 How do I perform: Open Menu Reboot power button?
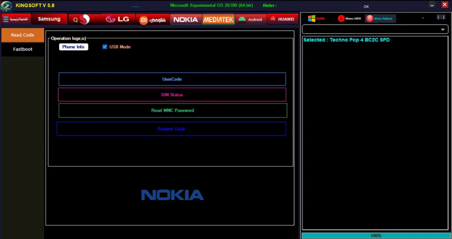pos(380,18)
